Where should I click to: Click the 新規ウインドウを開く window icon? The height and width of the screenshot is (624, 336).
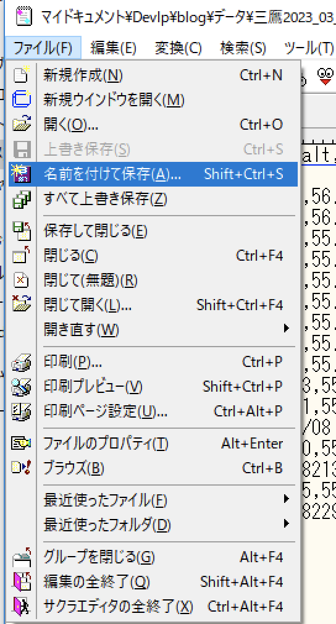click(x=22, y=99)
